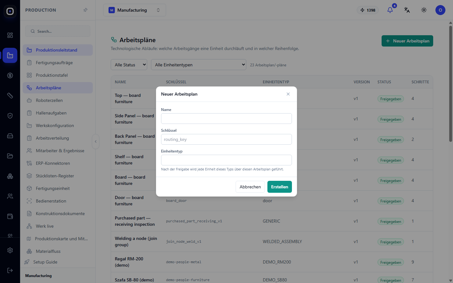The image size is (453, 283).
Task: Click Freigegeben status in Regał RM-200 row
Action: tap(391, 262)
